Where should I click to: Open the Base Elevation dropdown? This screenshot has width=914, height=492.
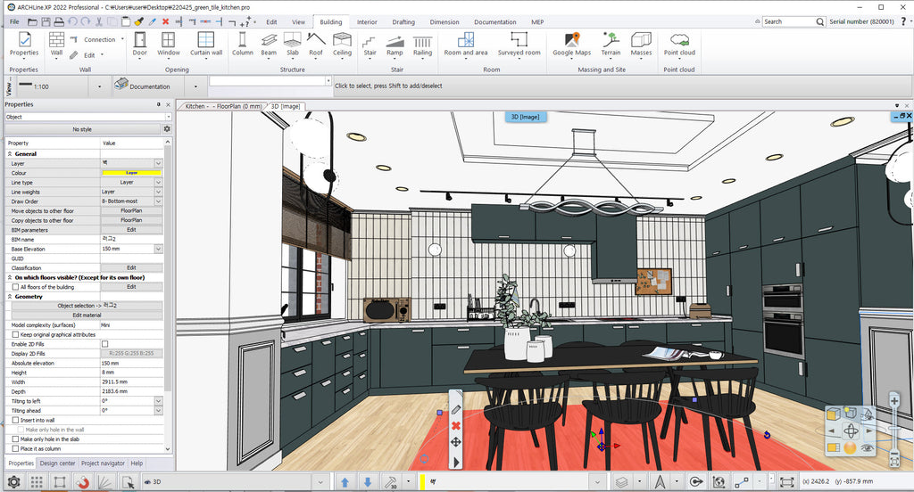pyautogui.click(x=158, y=249)
